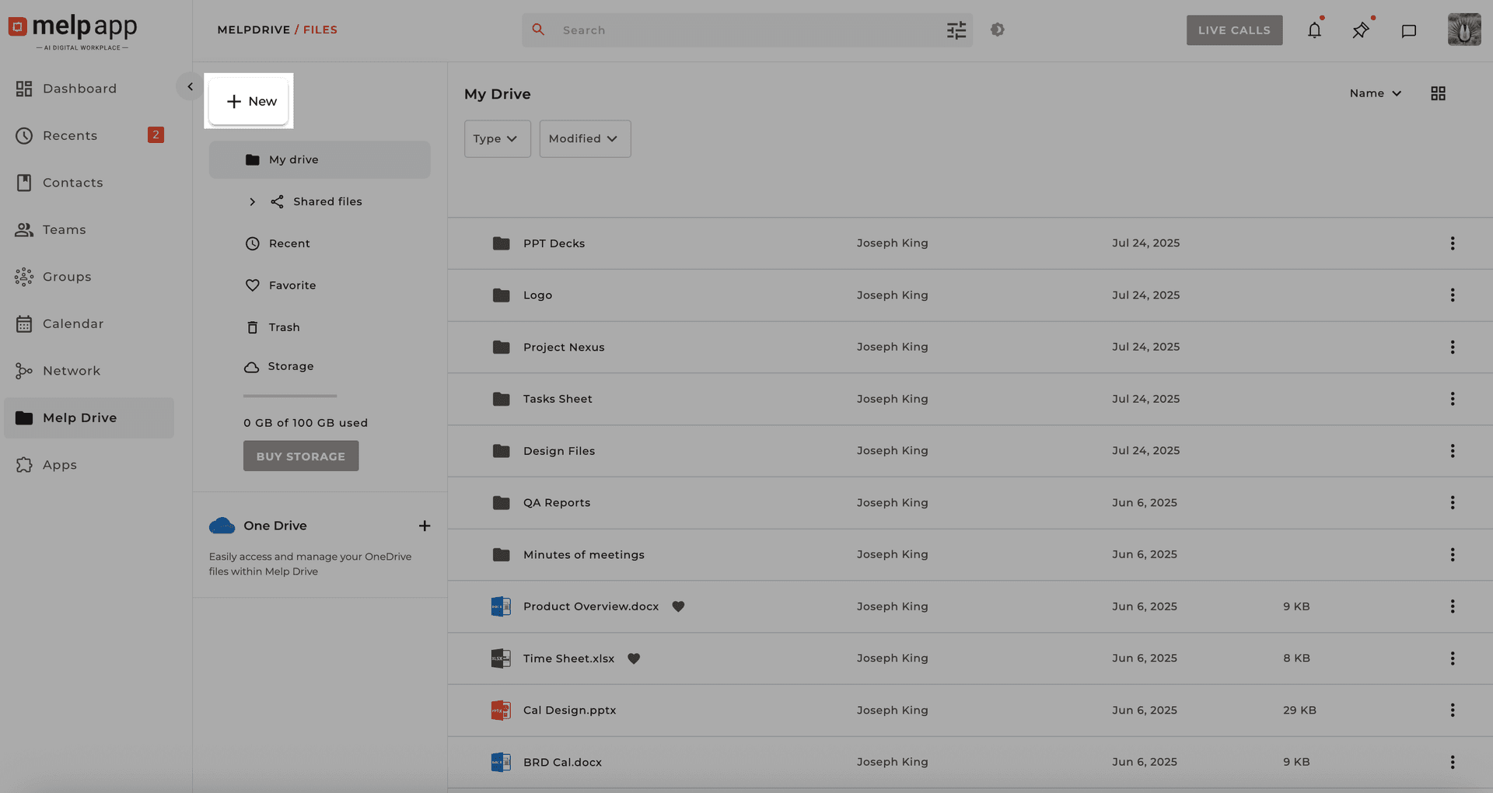The height and width of the screenshot is (793, 1493).
Task: Add a OneDrive account via the plus icon
Action: pyautogui.click(x=425, y=526)
